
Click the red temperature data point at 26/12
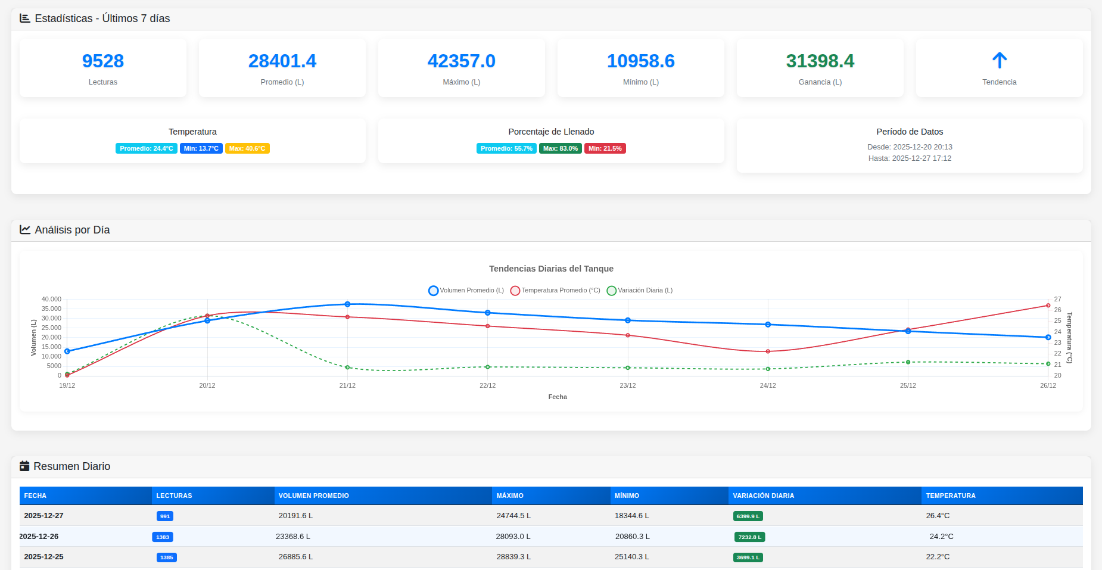(1048, 306)
